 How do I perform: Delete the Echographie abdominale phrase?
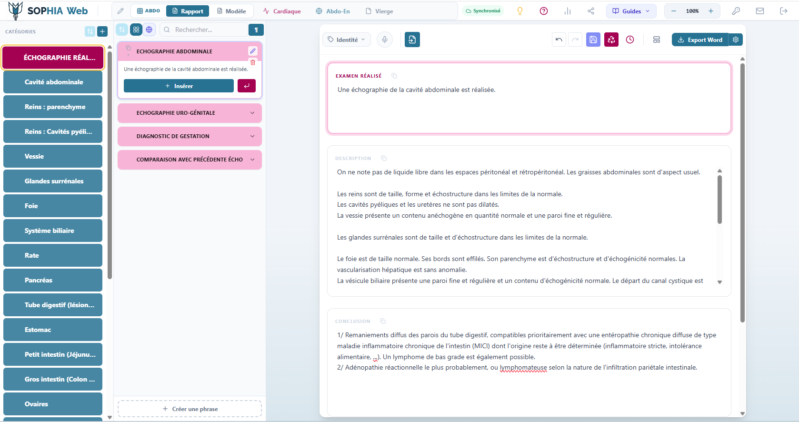tap(253, 62)
